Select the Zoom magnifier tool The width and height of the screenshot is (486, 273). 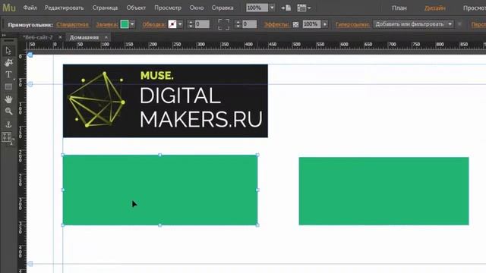click(8, 111)
